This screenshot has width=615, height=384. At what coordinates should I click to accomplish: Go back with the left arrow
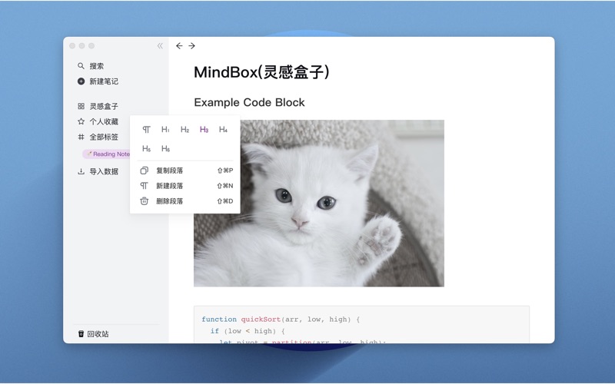point(179,46)
